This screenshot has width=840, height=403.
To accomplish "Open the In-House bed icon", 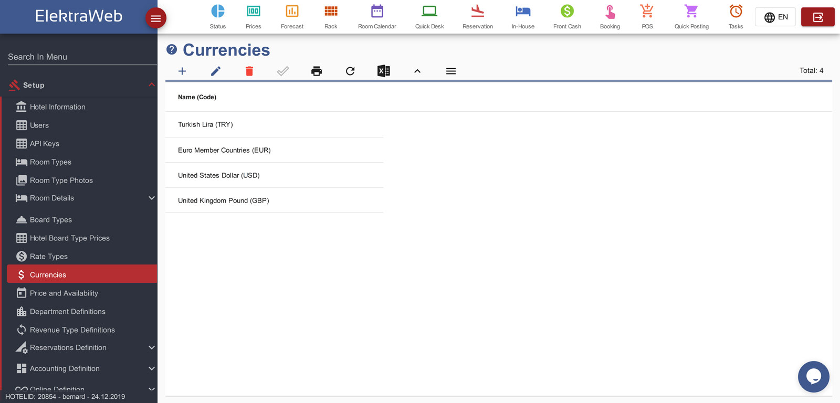I will [523, 12].
